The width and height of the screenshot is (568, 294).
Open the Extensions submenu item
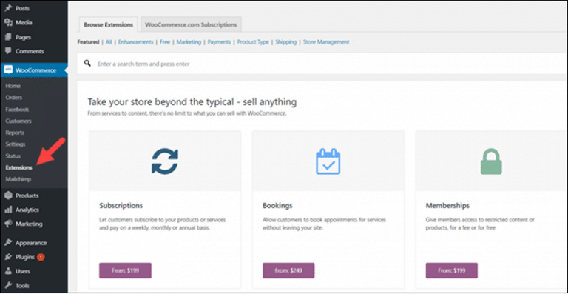[18, 168]
